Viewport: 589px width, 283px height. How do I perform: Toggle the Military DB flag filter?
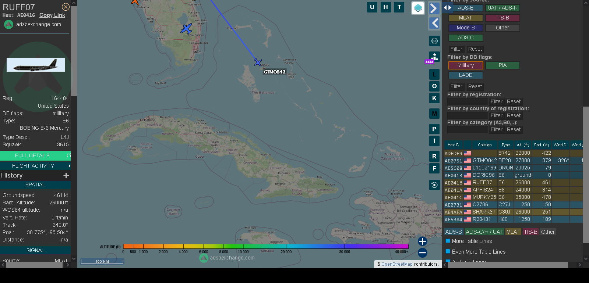point(466,65)
